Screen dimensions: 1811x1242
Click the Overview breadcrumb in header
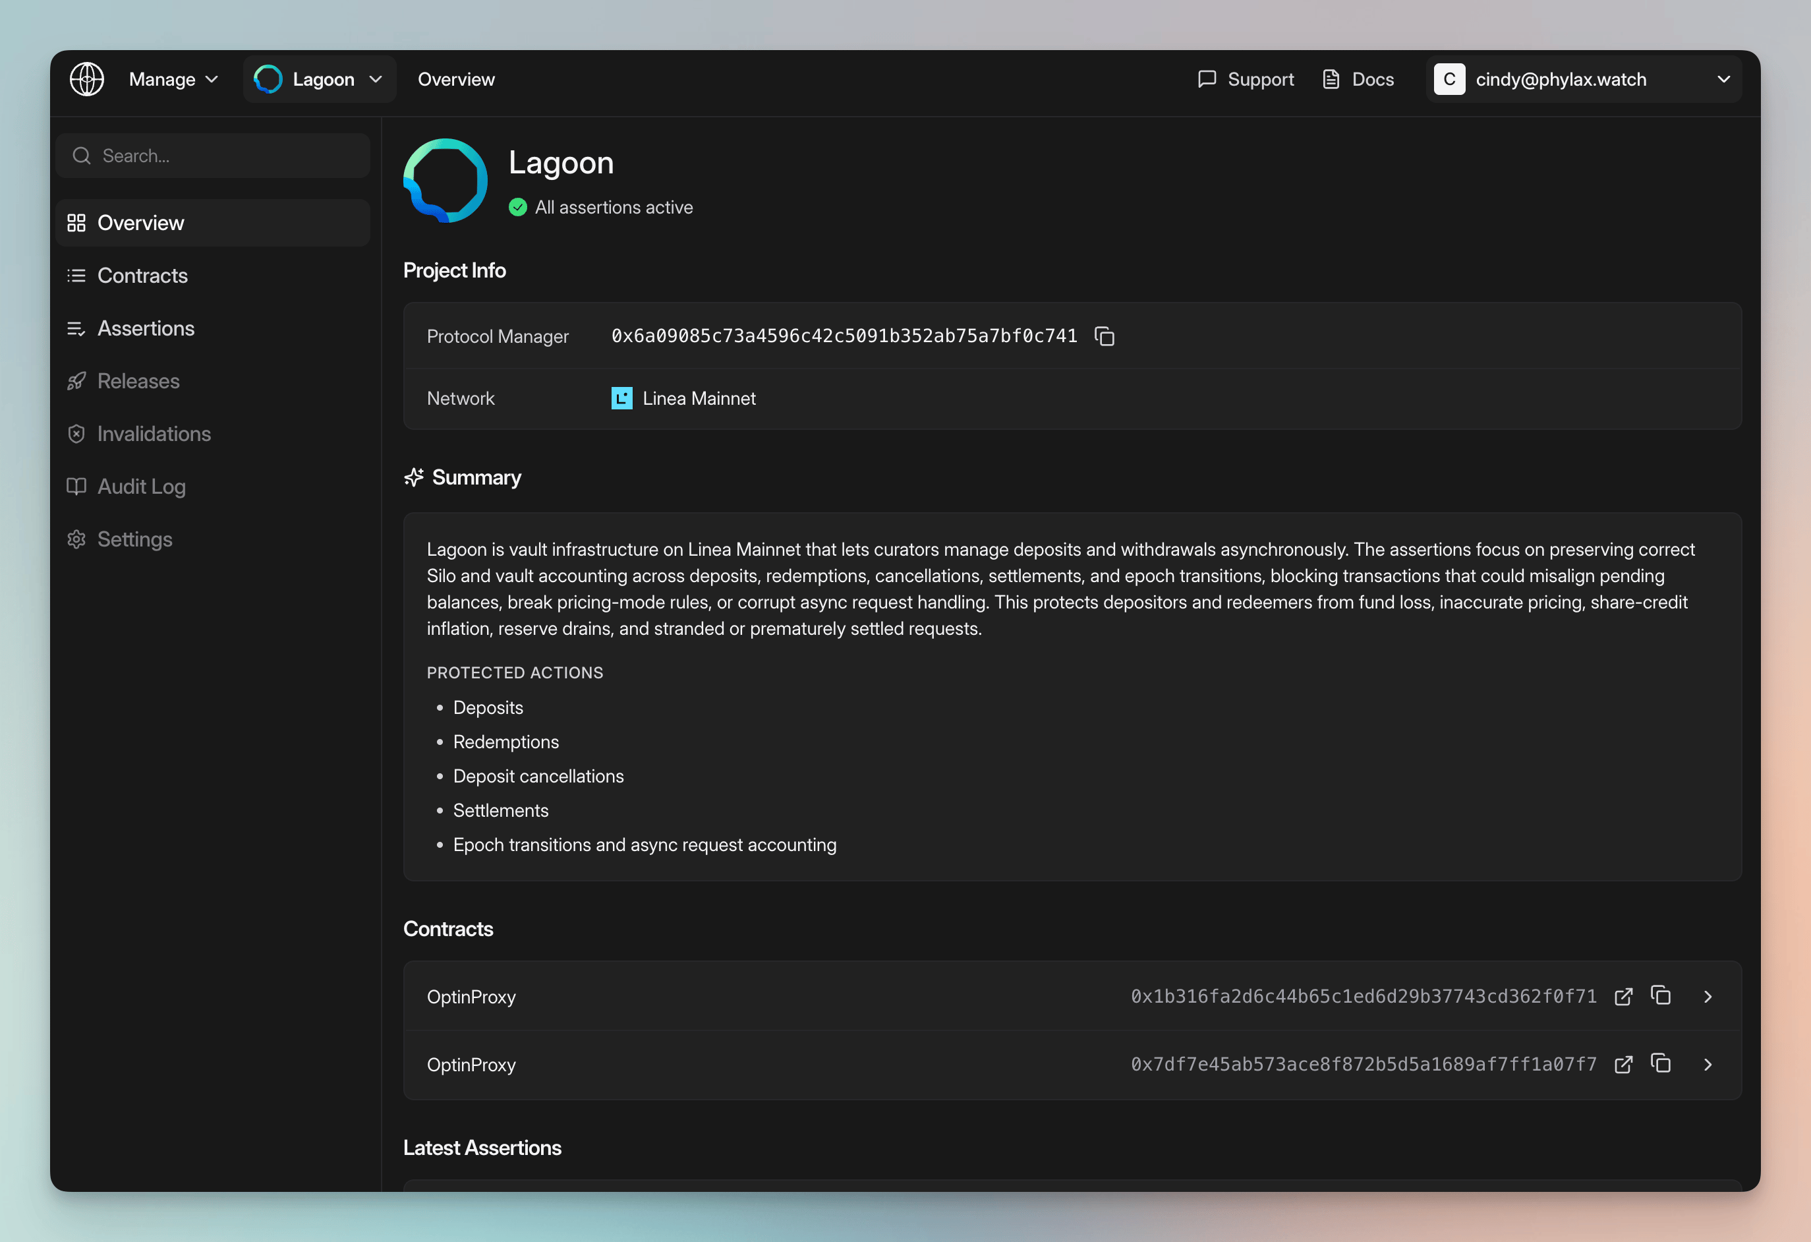[456, 78]
